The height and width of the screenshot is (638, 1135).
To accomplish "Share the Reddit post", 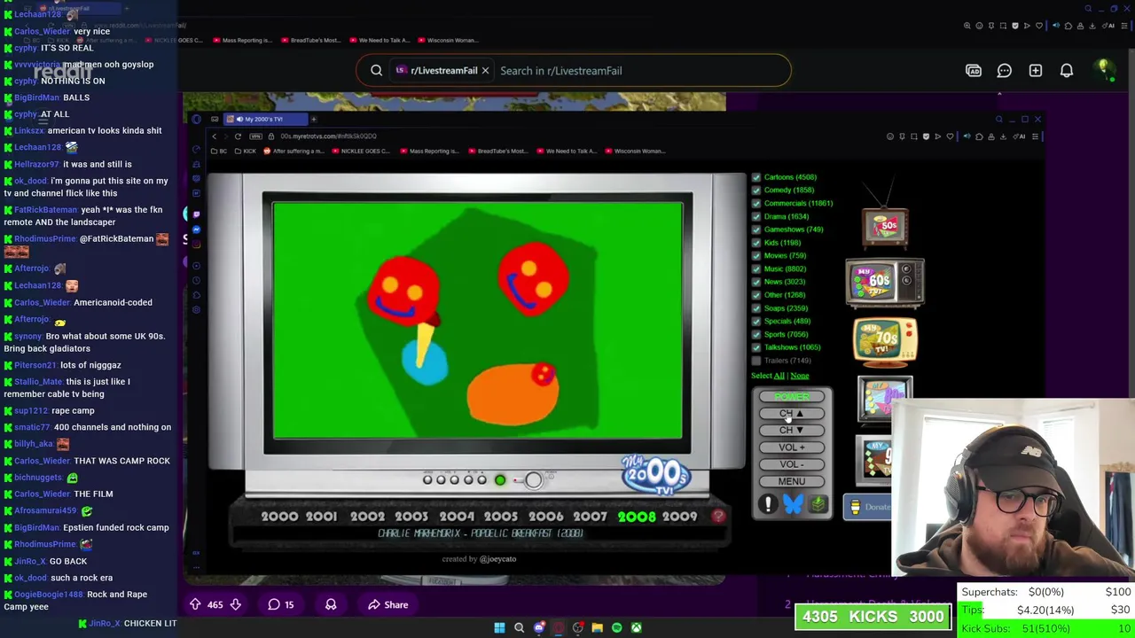I will (x=387, y=604).
